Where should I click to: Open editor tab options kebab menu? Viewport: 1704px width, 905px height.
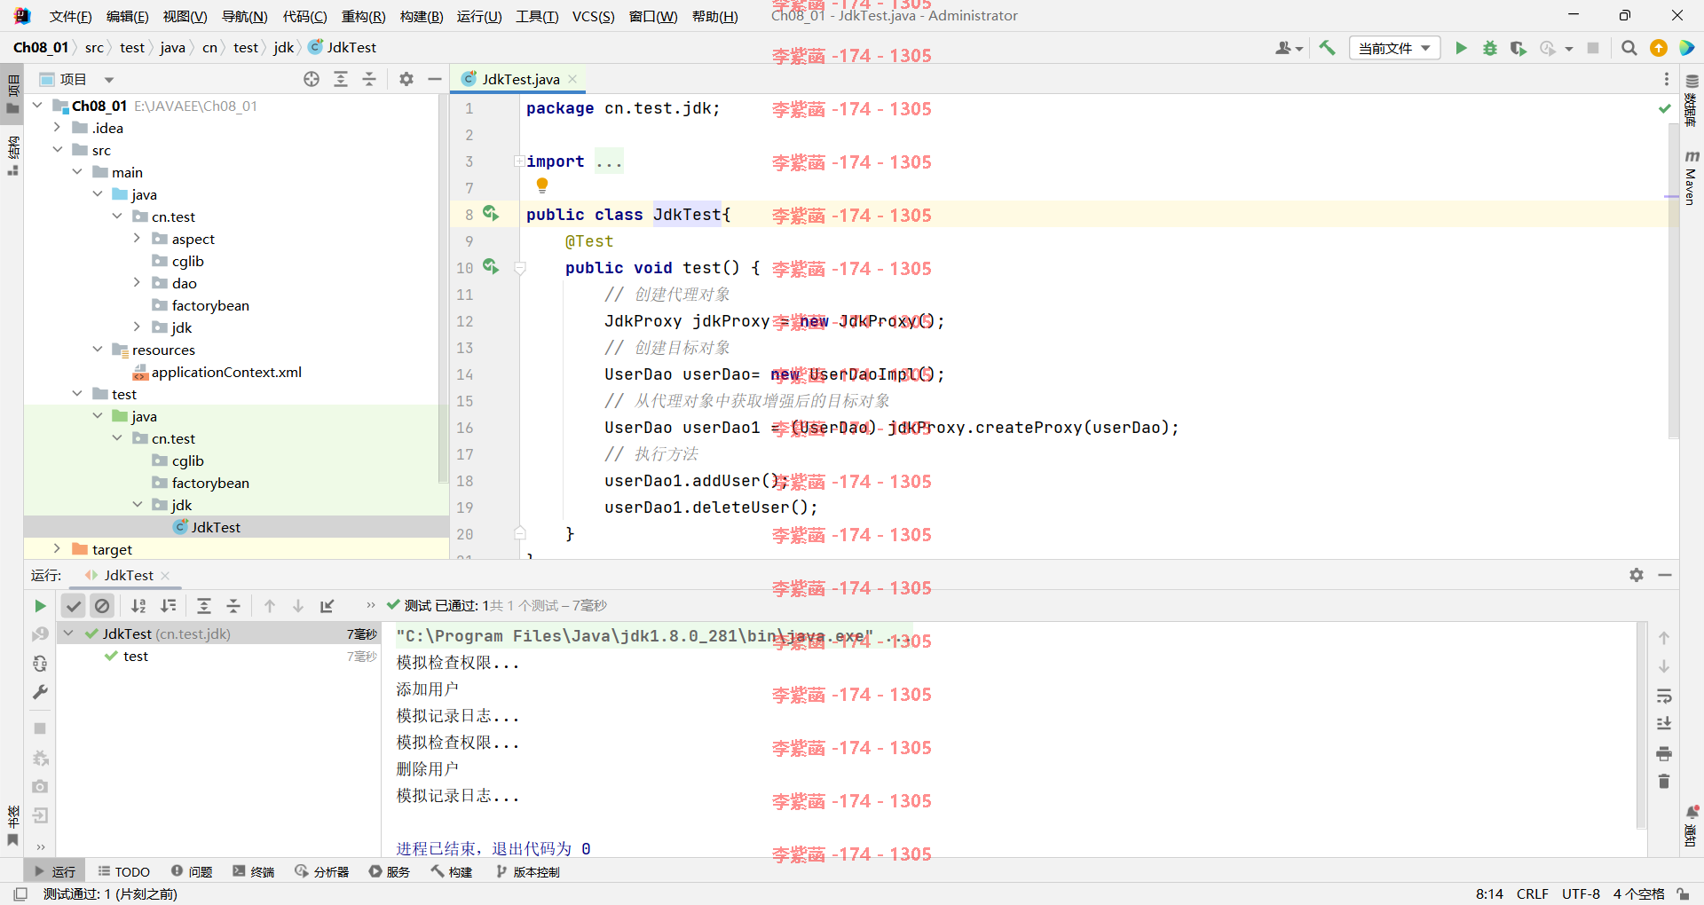click(x=1666, y=79)
